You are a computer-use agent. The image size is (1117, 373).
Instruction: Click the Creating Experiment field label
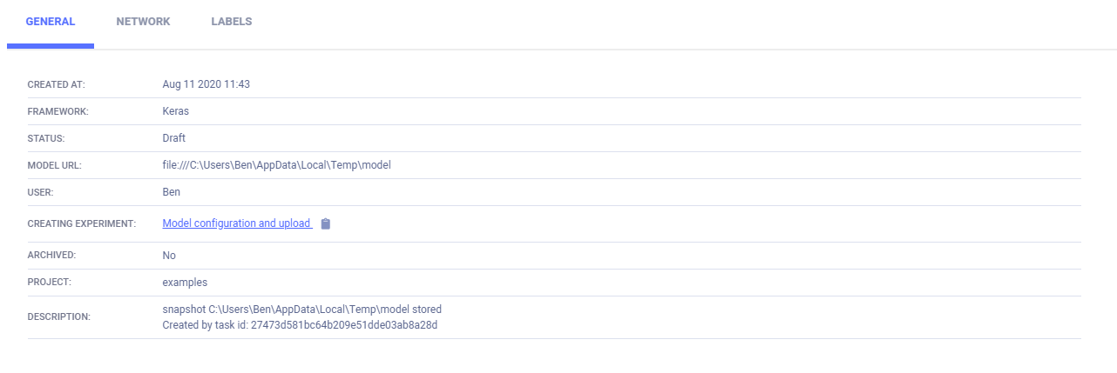[82, 224]
